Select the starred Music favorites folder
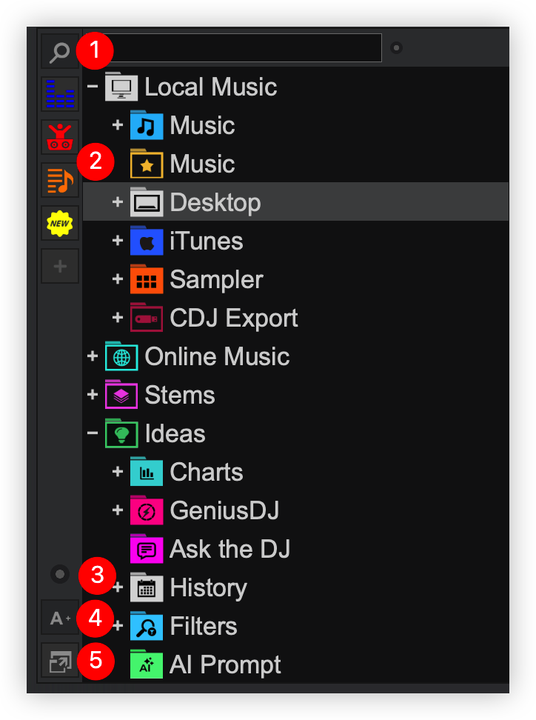This screenshot has height=720, width=536. click(x=201, y=164)
